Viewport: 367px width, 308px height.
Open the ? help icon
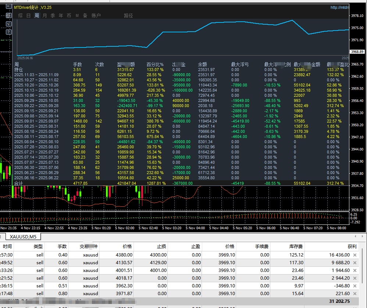click(8, 32)
